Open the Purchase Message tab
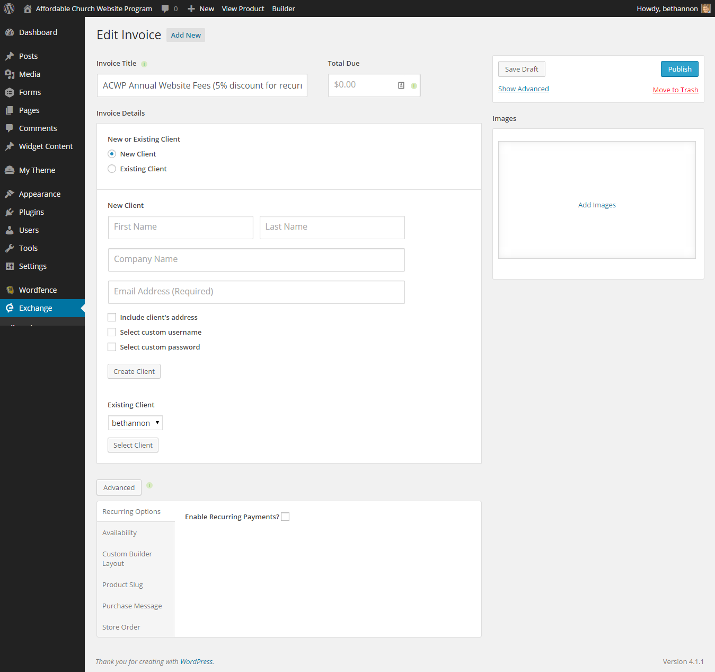 tap(136, 606)
